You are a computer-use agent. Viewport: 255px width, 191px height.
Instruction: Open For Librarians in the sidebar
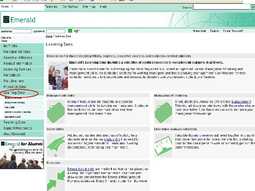point(22,81)
